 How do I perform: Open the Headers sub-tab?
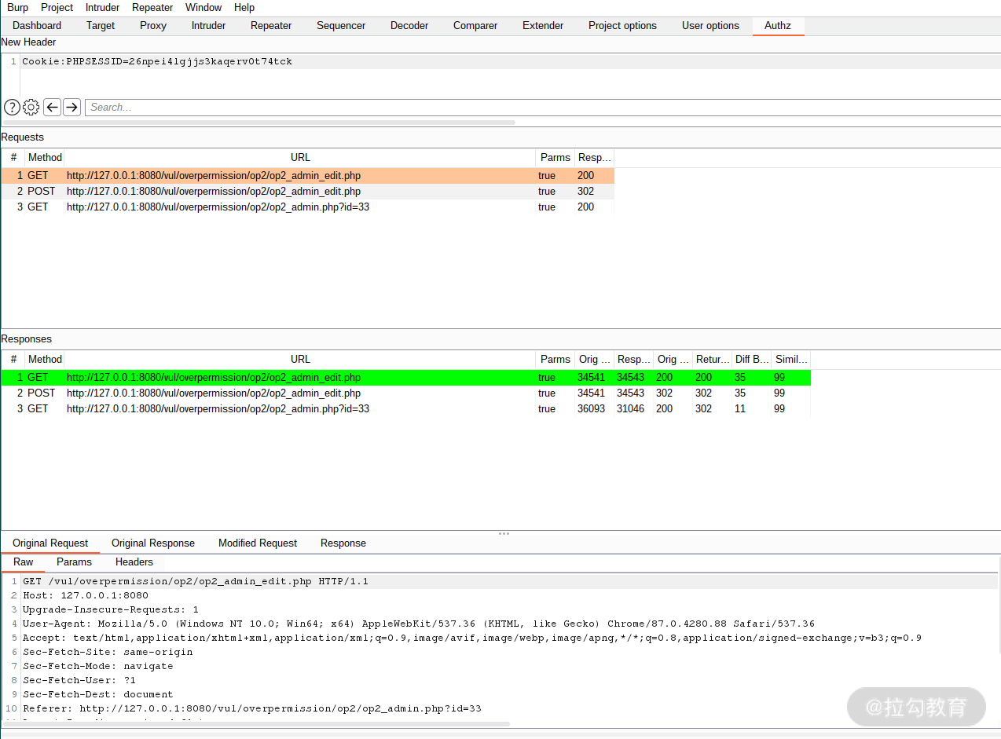(134, 562)
